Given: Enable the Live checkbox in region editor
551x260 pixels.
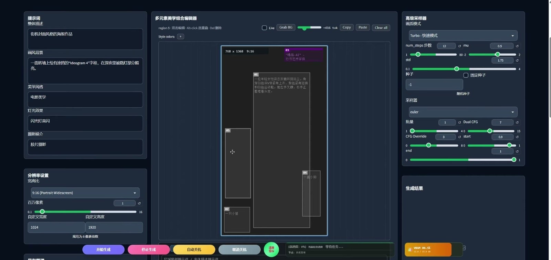Looking at the screenshot, I should [x=264, y=28].
